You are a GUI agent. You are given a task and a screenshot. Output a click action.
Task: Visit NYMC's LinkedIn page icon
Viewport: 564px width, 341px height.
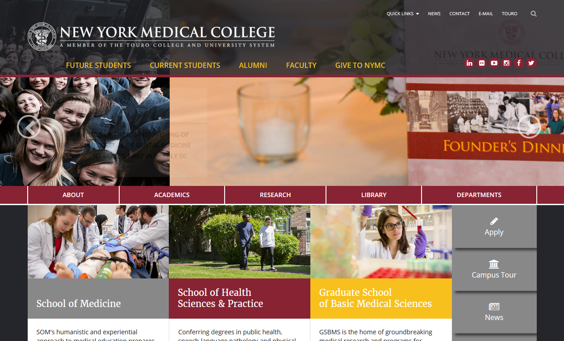(x=469, y=63)
